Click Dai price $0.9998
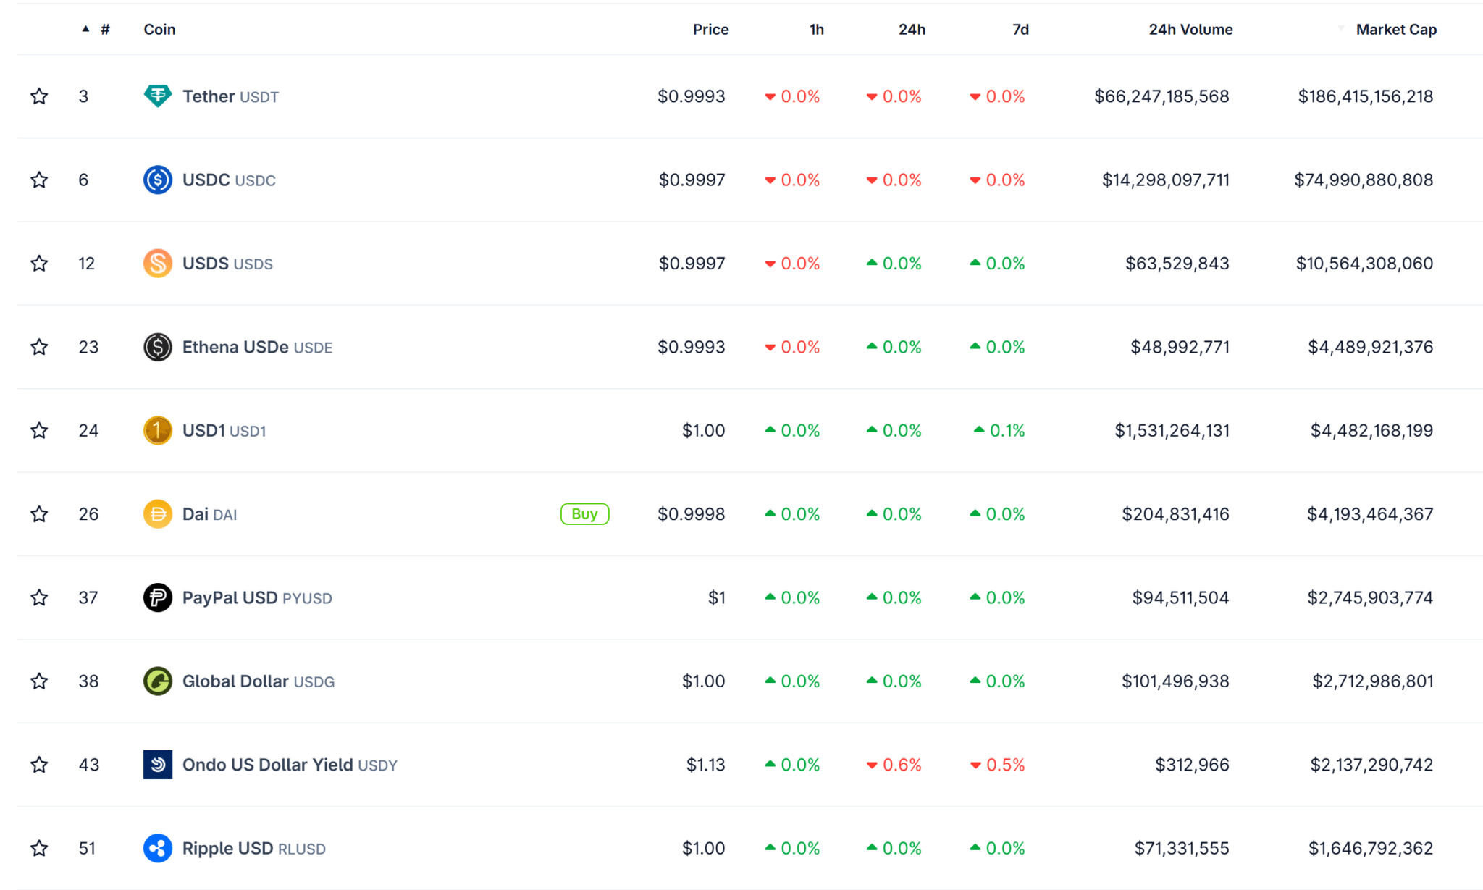1483x890 pixels. click(x=691, y=514)
